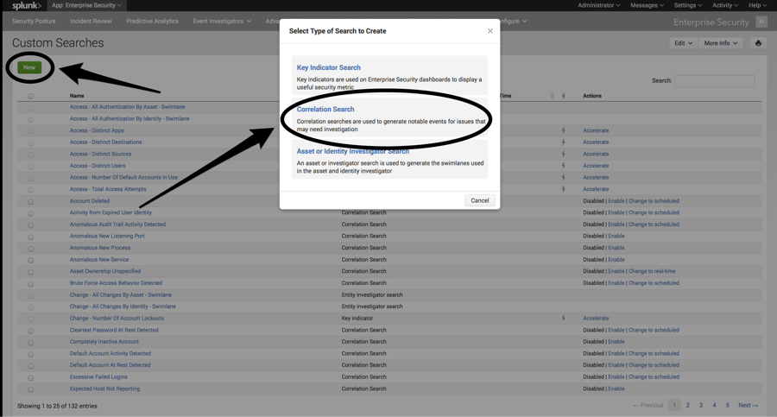
Task: Open Activity from Expired User Identity search
Action: tap(111, 212)
